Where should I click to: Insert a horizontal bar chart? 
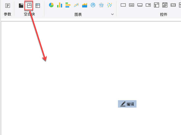tap(68, 5)
